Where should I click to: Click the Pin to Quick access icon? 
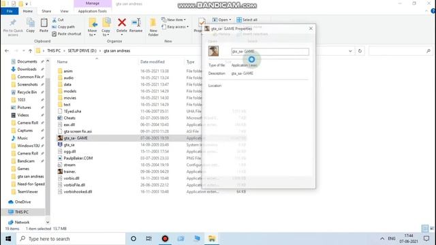(x=13, y=27)
